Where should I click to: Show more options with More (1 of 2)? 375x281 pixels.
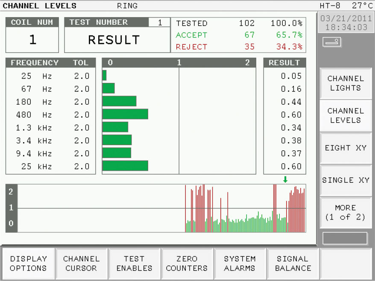point(346,212)
